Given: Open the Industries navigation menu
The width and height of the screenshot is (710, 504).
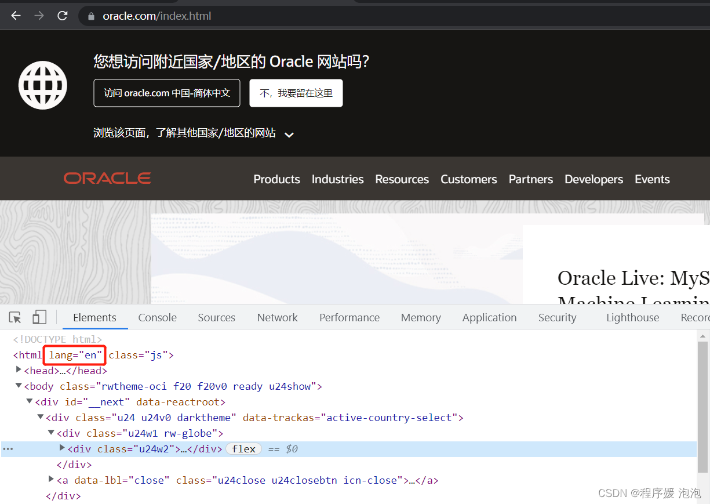Looking at the screenshot, I should click(x=338, y=179).
